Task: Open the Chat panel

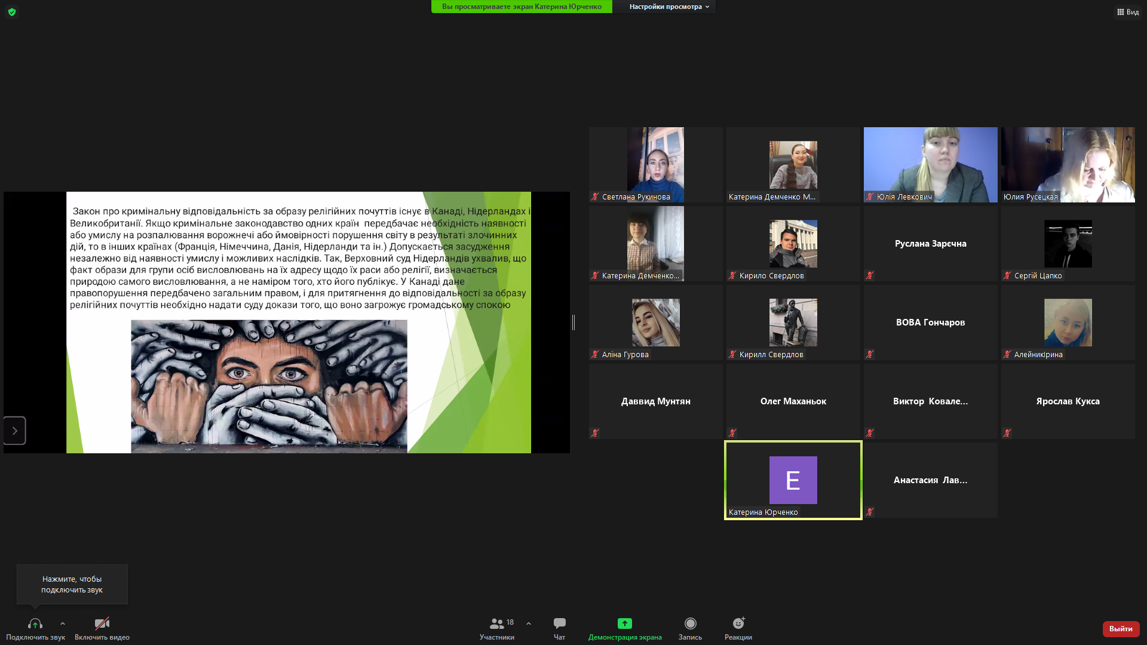Action: pos(559,628)
